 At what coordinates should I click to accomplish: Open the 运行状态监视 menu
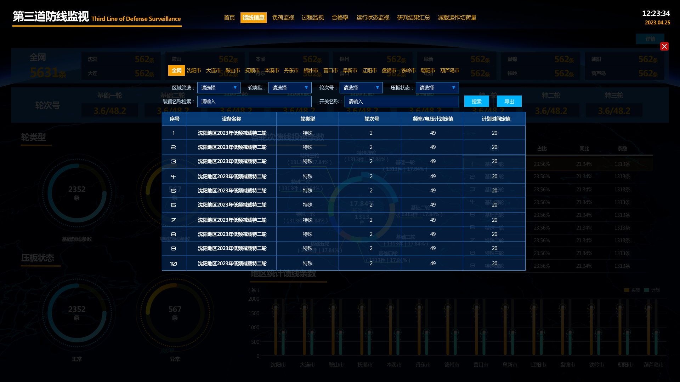click(373, 18)
